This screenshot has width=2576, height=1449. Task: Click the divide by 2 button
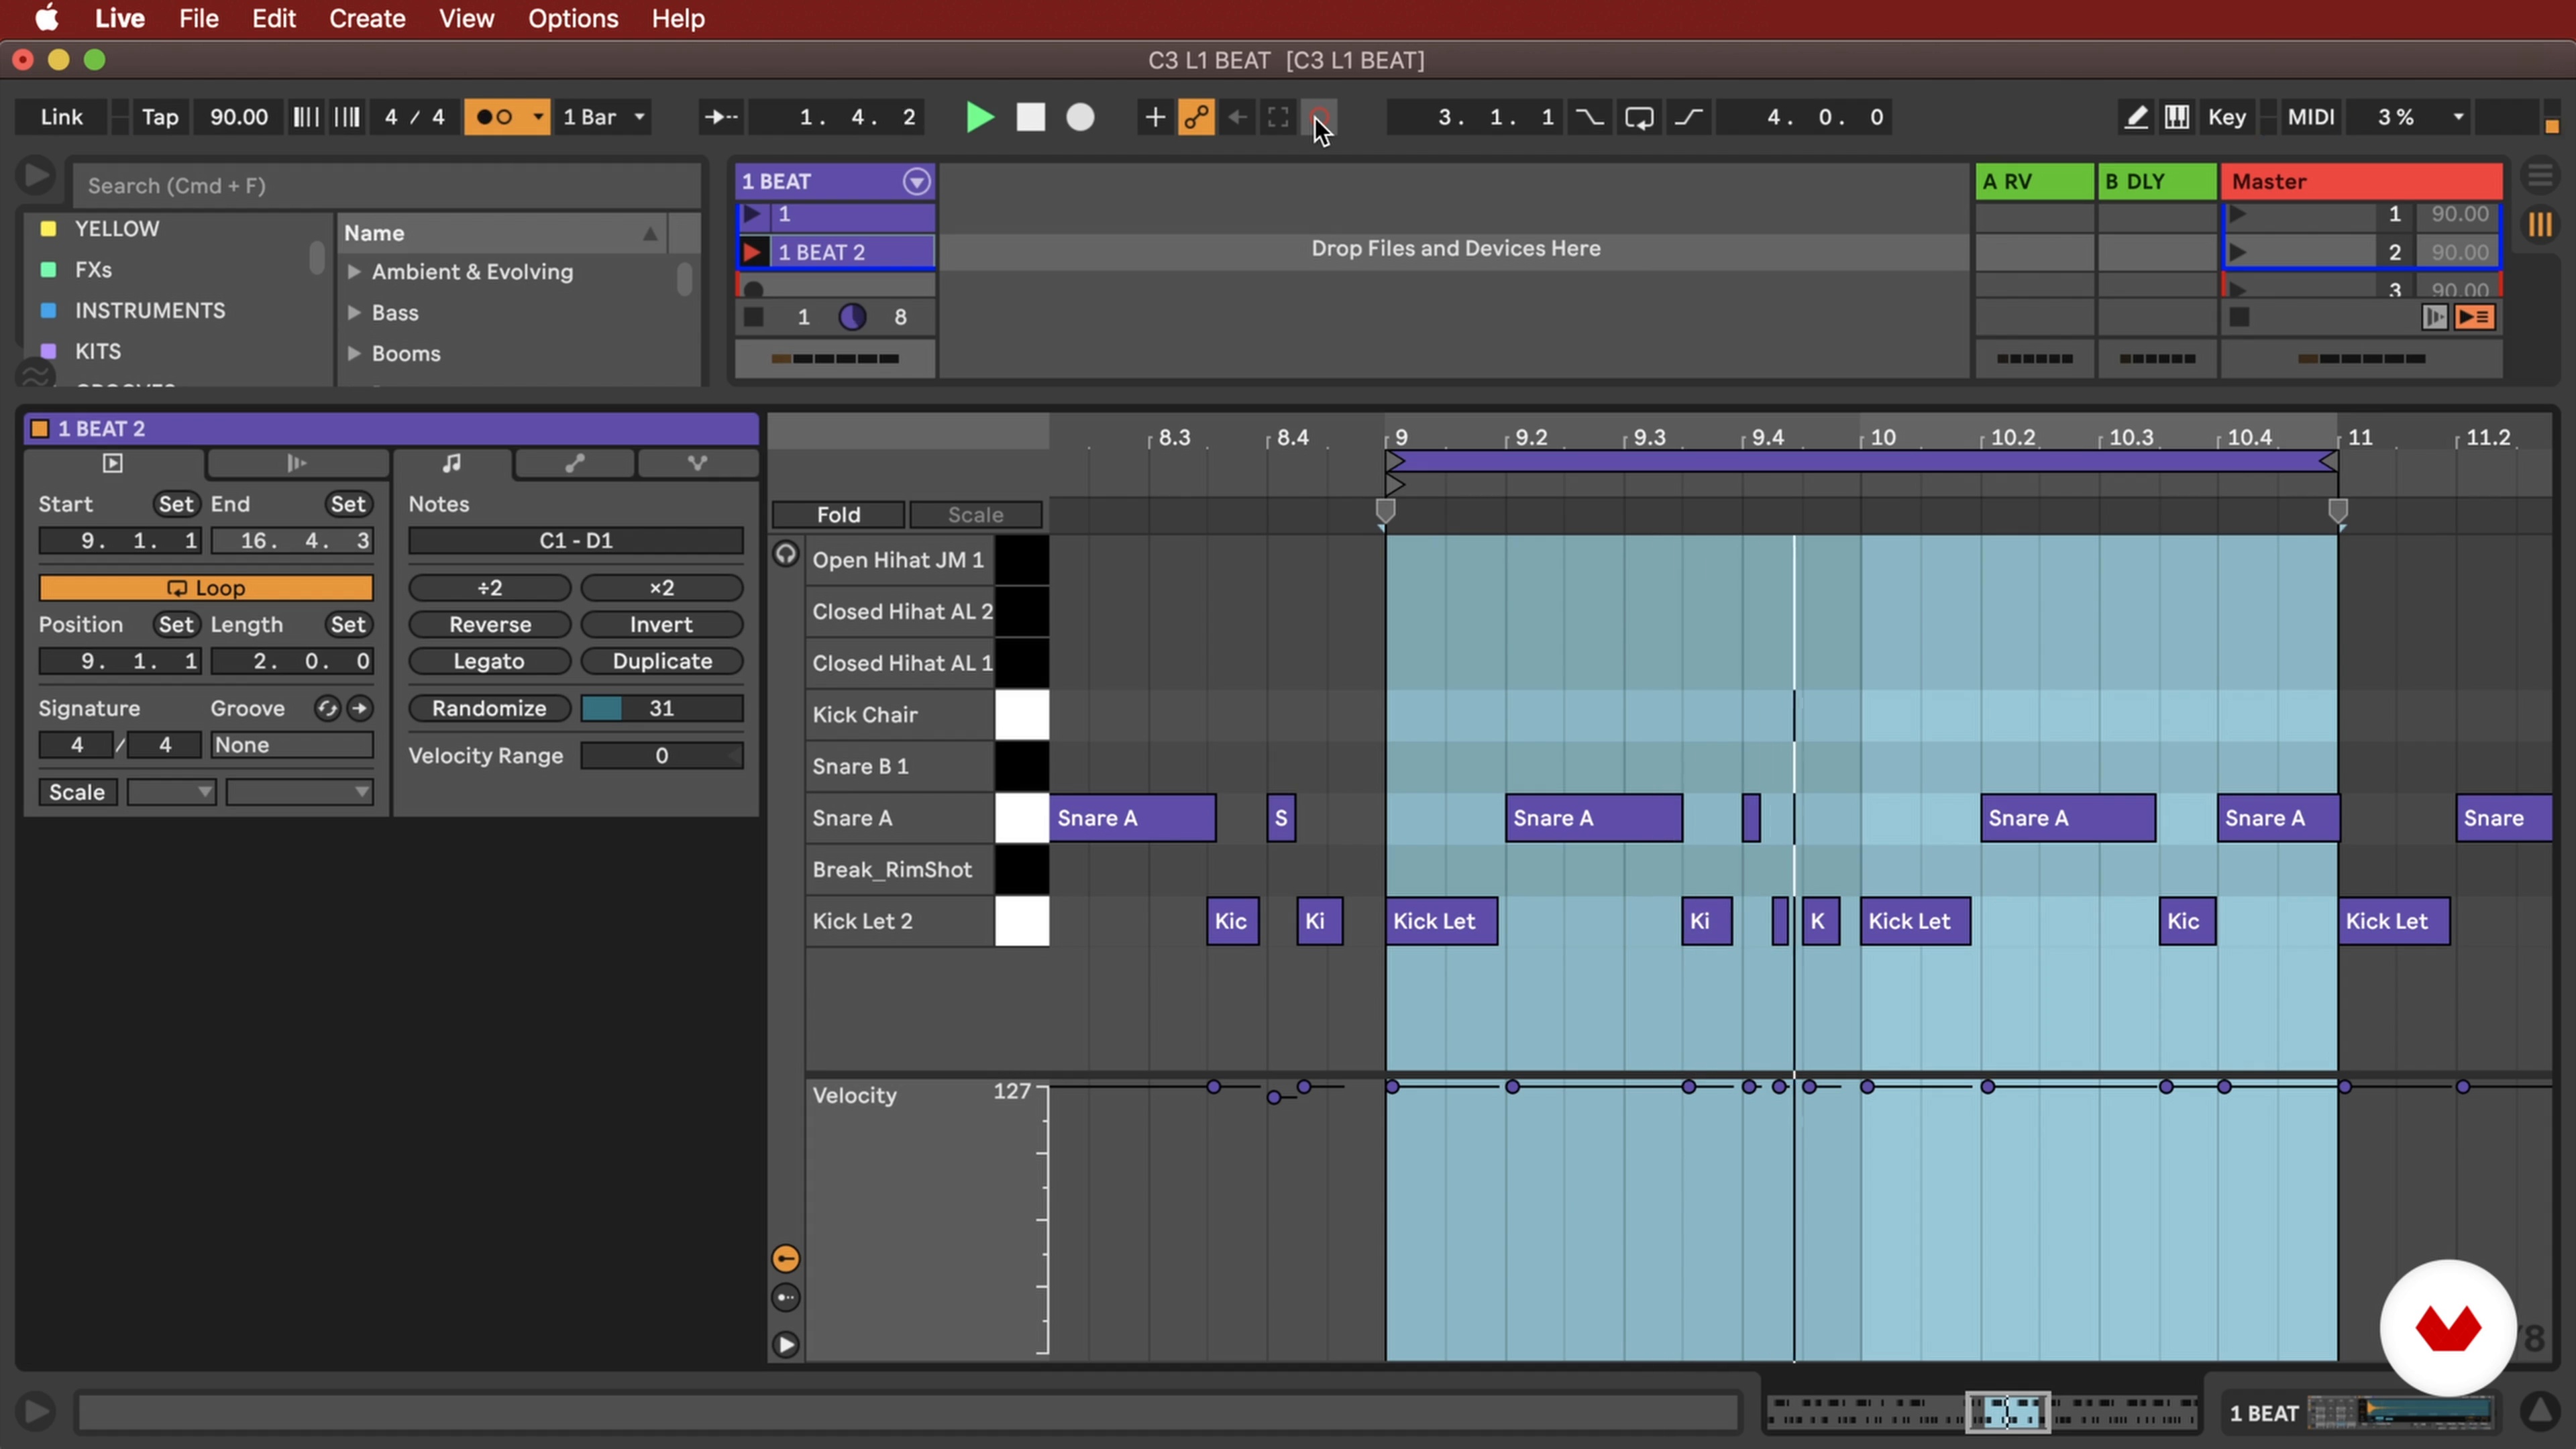[x=490, y=588]
